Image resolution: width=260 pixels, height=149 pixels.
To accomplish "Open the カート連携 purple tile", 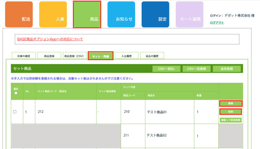I will point(189,14).
